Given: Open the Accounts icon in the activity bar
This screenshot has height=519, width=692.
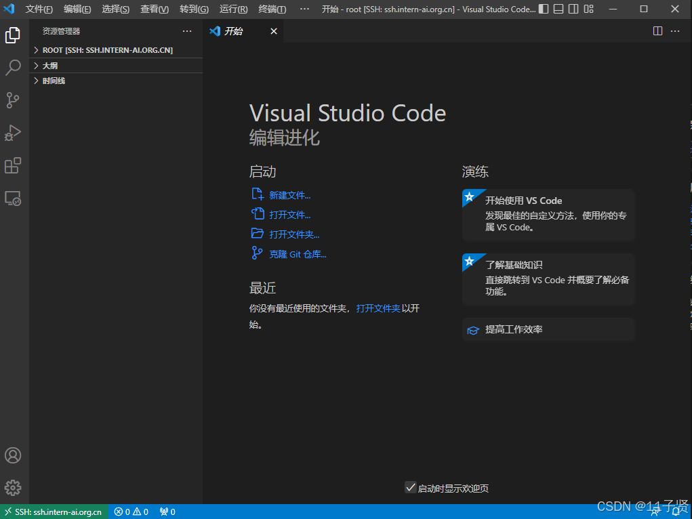Looking at the screenshot, I should pos(13,455).
